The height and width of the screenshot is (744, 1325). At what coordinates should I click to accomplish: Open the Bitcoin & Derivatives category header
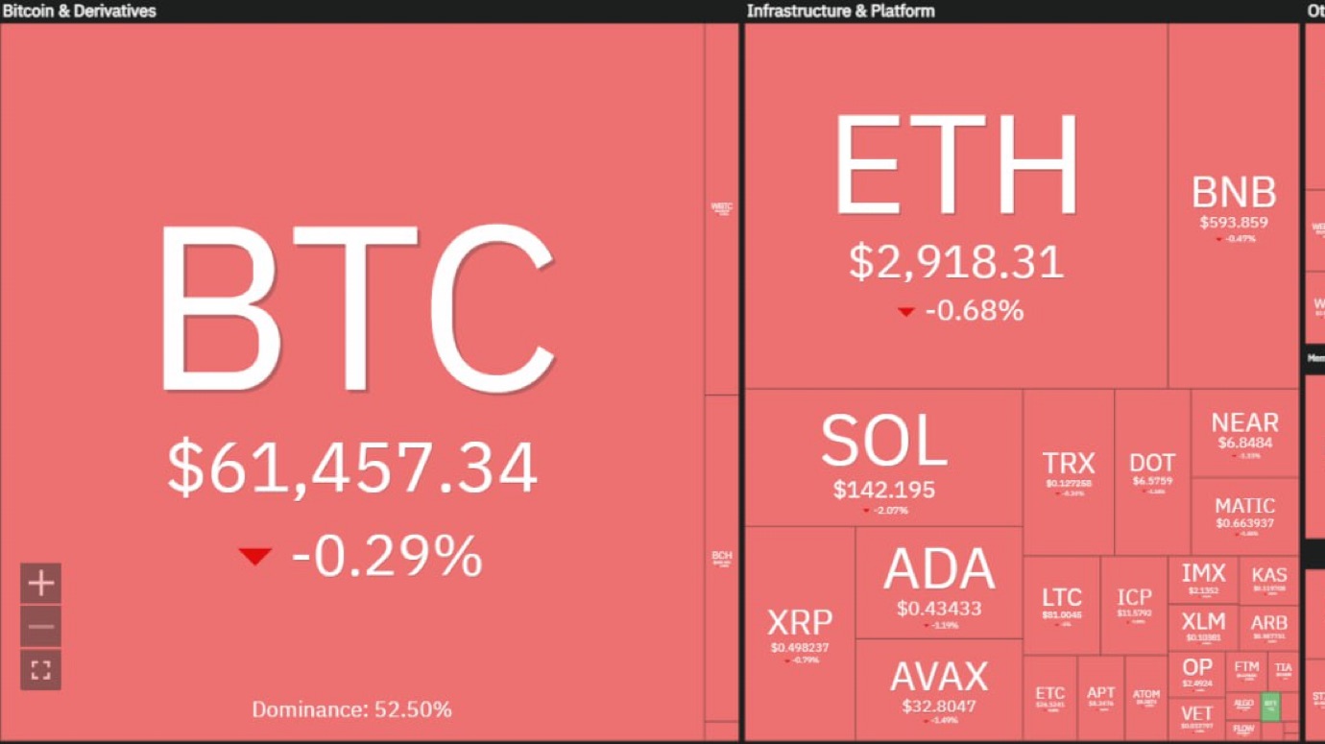[79, 11]
